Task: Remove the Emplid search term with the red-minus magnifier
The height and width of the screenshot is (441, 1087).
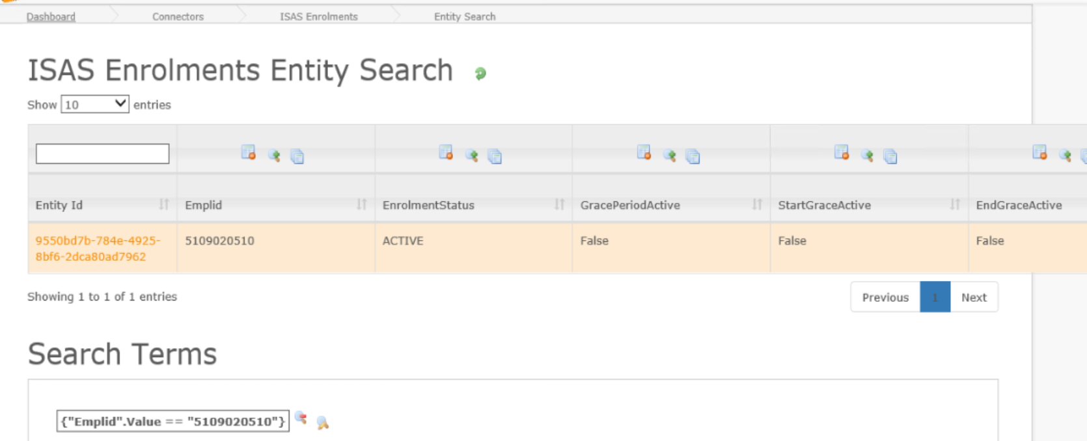Action: [301, 418]
